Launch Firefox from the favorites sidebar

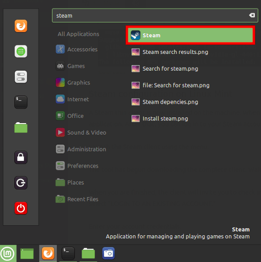(x=21, y=26)
